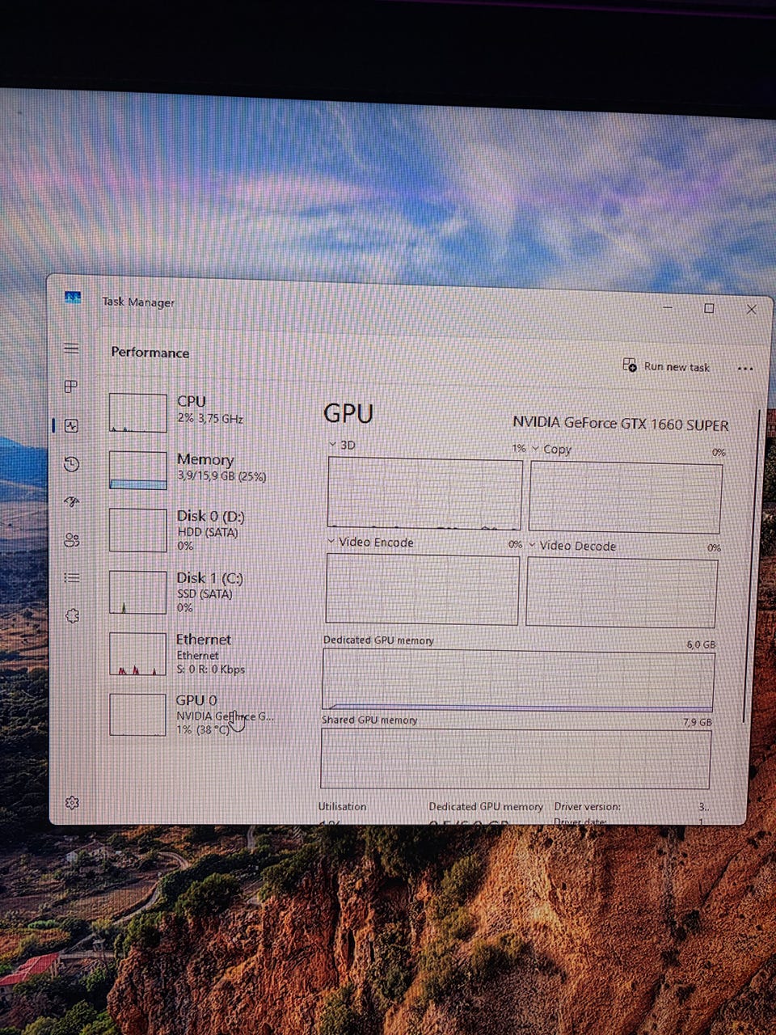Go to the Processes page icon
The image size is (776, 1035).
pyautogui.click(x=71, y=386)
